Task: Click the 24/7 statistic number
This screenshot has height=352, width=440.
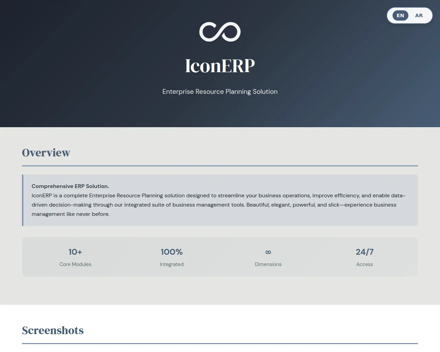Action: [364, 252]
